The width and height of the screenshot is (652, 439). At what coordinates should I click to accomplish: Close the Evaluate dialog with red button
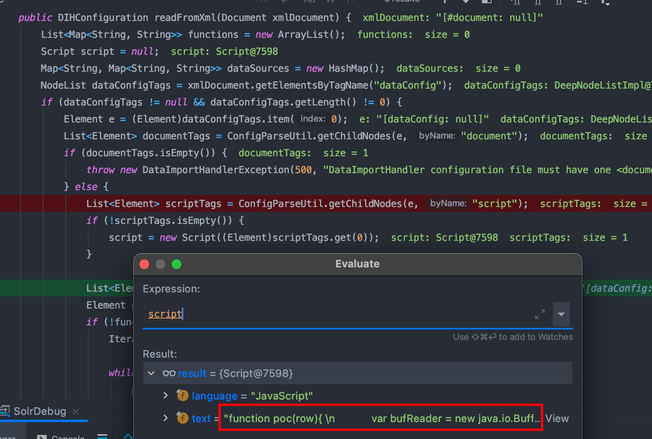coord(144,264)
